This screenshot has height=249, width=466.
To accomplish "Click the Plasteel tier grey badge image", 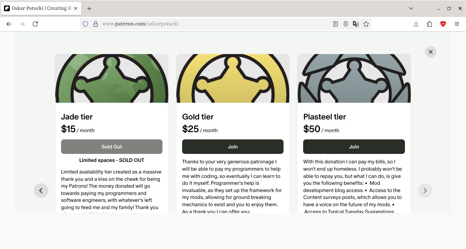I will point(354,78).
